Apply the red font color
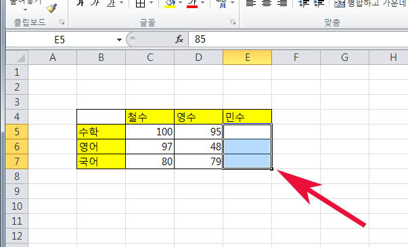The width and height of the screenshot is (408, 247). click(192, 3)
